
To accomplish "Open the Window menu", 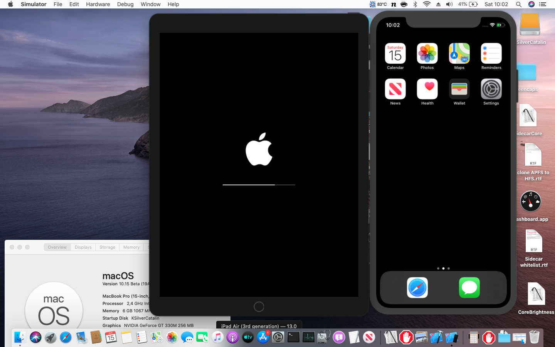I will pyautogui.click(x=150, y=4).
